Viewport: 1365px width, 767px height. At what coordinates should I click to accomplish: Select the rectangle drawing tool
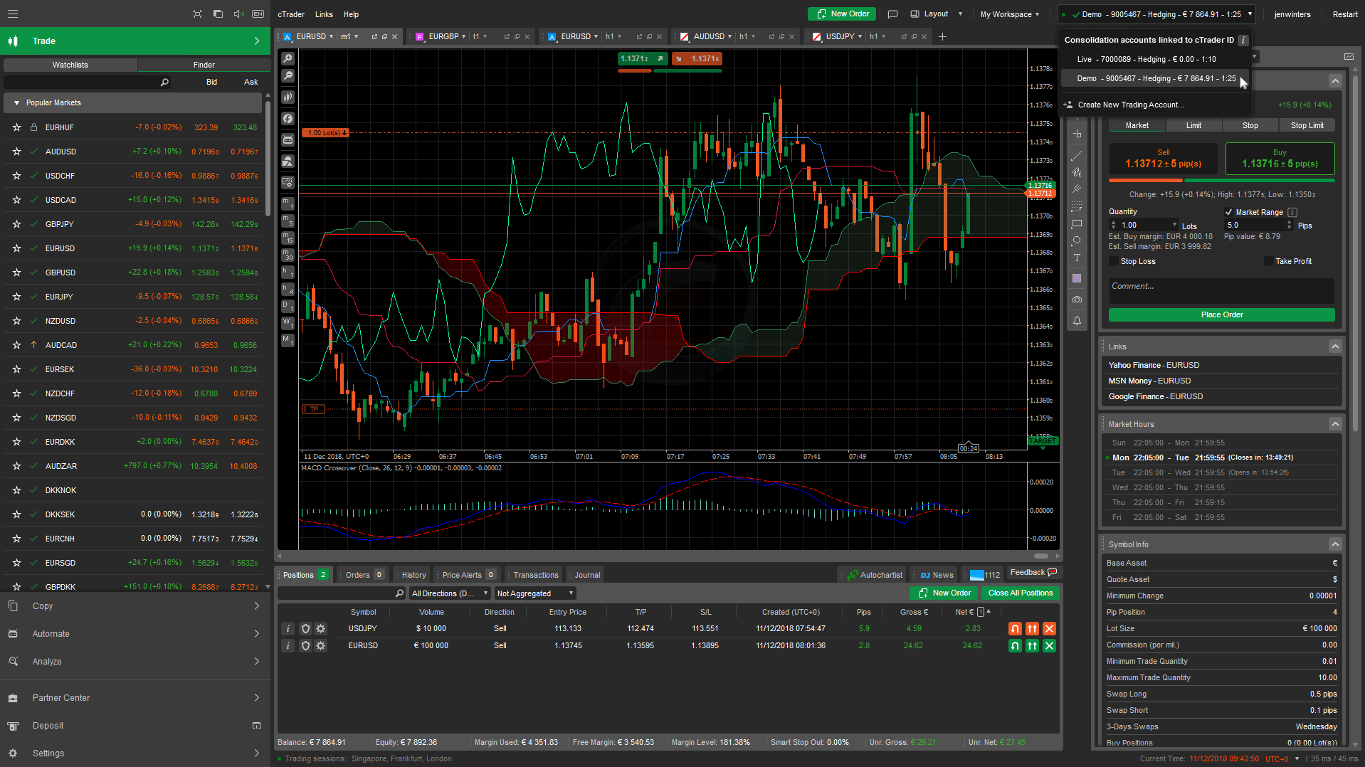pos(1077,223)
